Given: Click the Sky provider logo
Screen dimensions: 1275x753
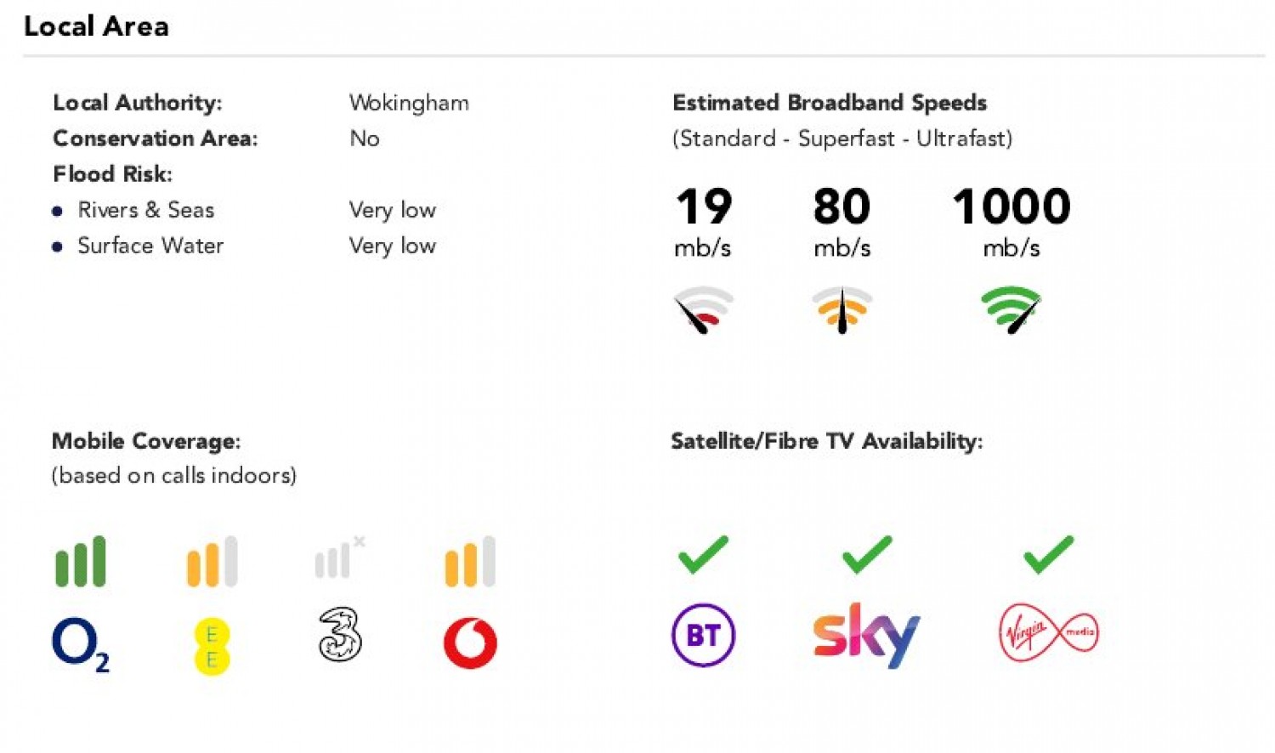Looking at the screenshot, I should (x=865, y=634).
